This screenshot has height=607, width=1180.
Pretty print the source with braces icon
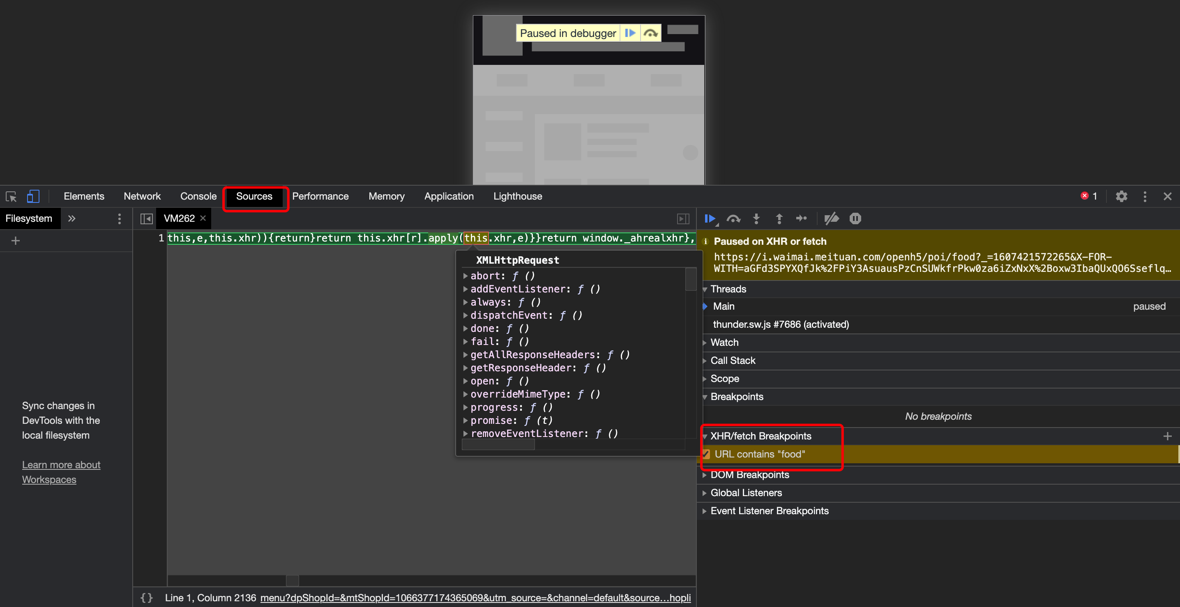(x=147, y=598)
